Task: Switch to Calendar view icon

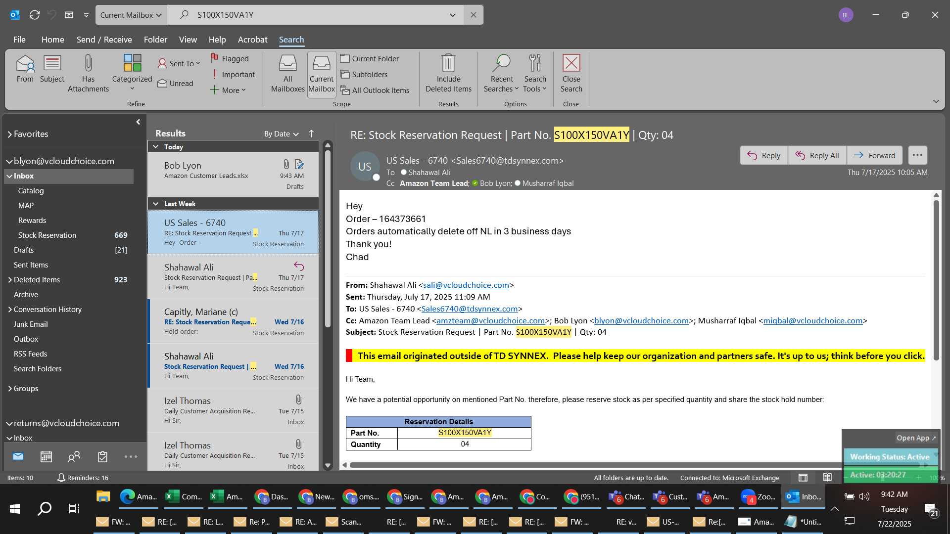Action: click(46, 456)
